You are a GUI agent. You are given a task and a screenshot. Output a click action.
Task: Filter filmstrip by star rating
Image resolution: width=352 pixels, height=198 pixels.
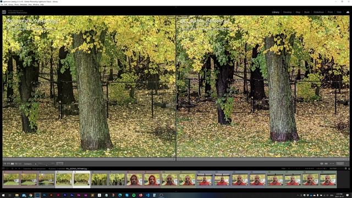pyautogui.click(x=309, y=168)
